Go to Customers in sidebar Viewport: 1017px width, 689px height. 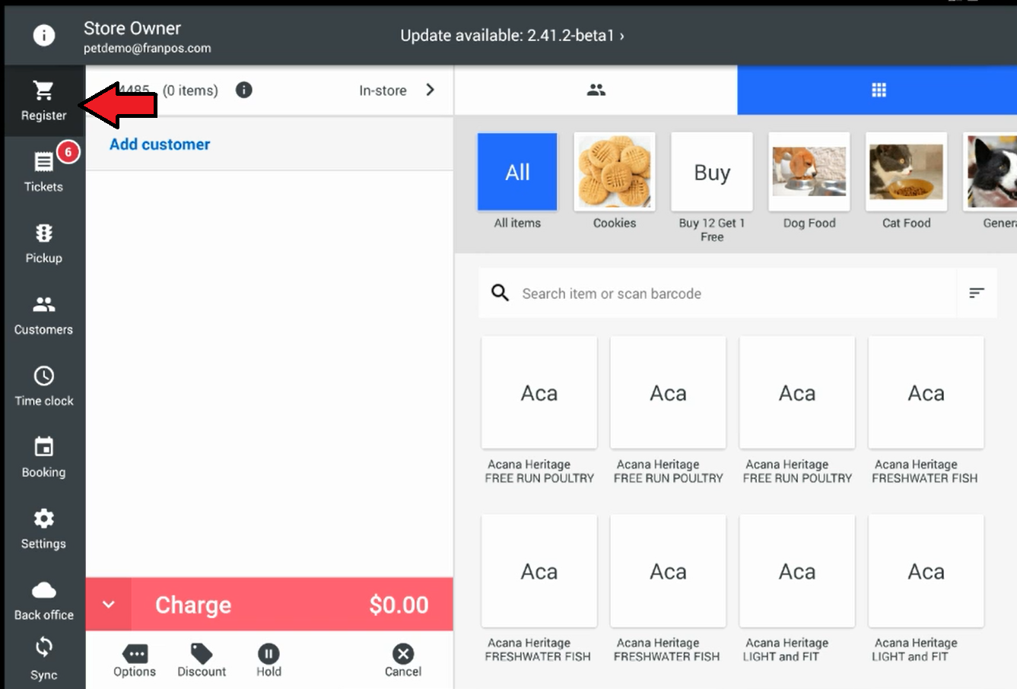point(43,315)
